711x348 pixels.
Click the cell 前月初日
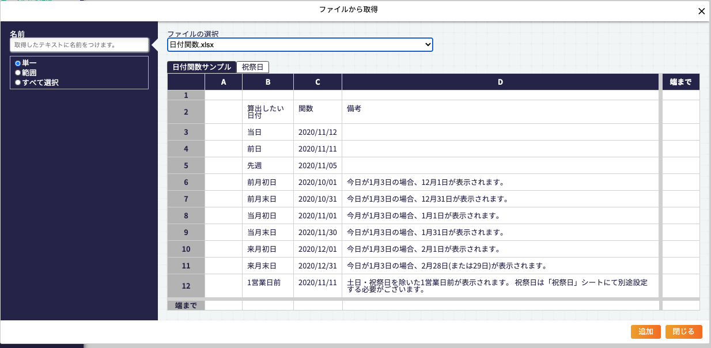pos(268,182)
